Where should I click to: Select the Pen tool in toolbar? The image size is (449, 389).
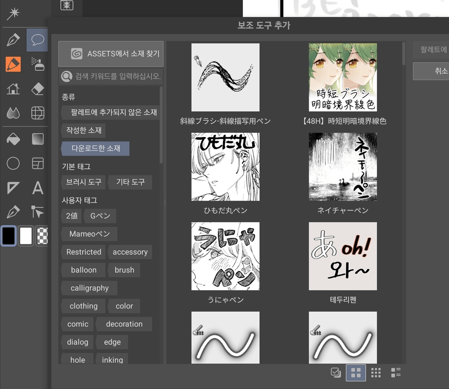pyautogui.click(x=13, y=40)
